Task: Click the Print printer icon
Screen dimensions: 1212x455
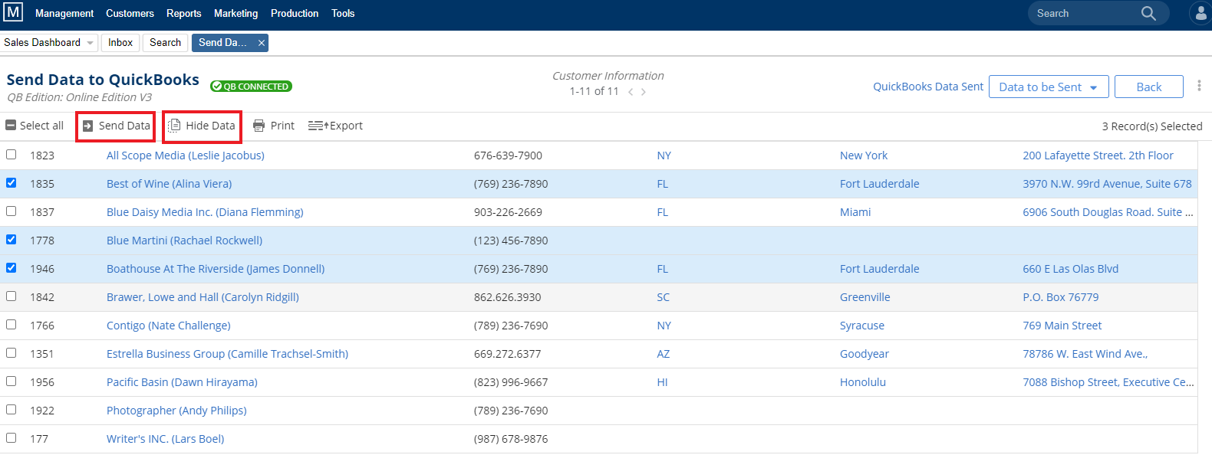Action: coord(259,126)
